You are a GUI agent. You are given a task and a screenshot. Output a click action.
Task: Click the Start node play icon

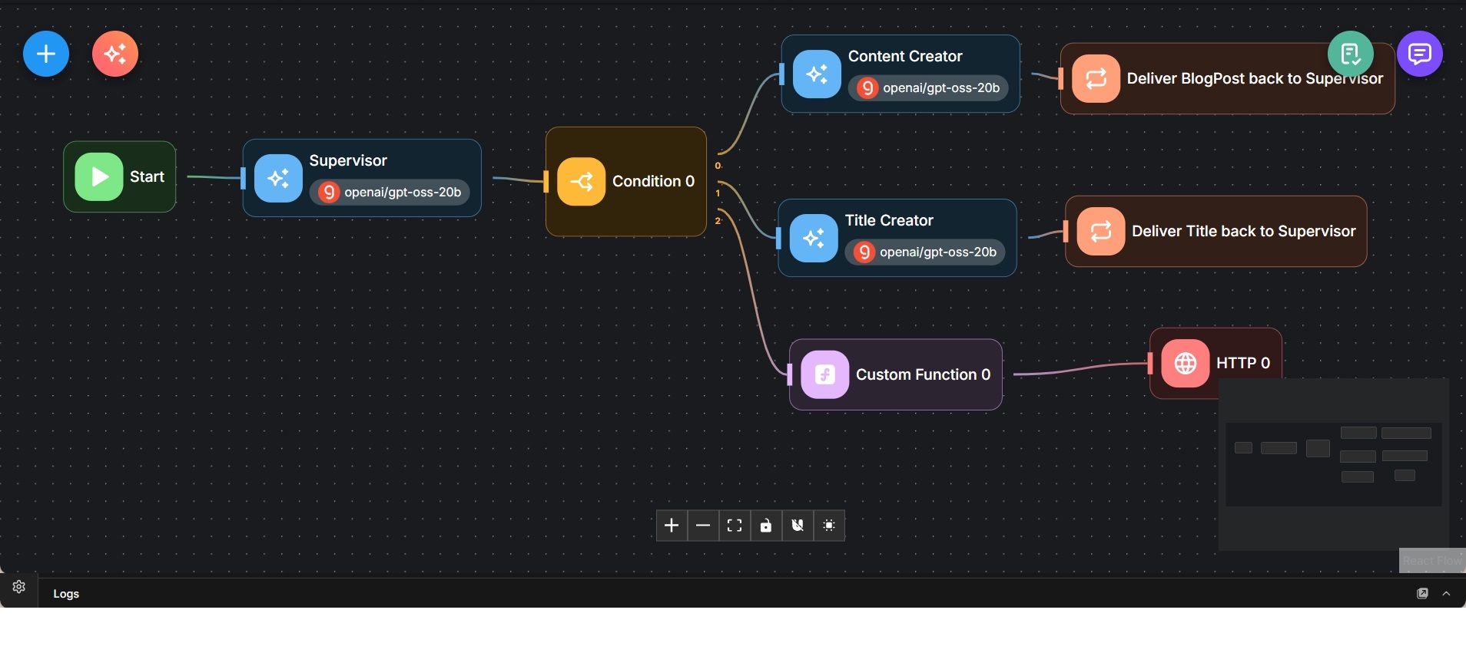pyautogui.click(x=99, y=176)
